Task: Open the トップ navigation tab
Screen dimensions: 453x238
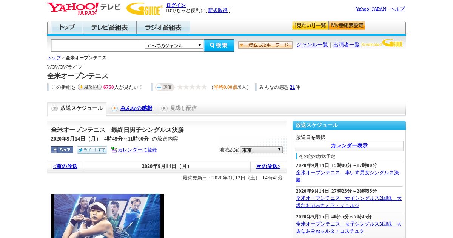Action: pyautogui.click(x=67, y=28)
